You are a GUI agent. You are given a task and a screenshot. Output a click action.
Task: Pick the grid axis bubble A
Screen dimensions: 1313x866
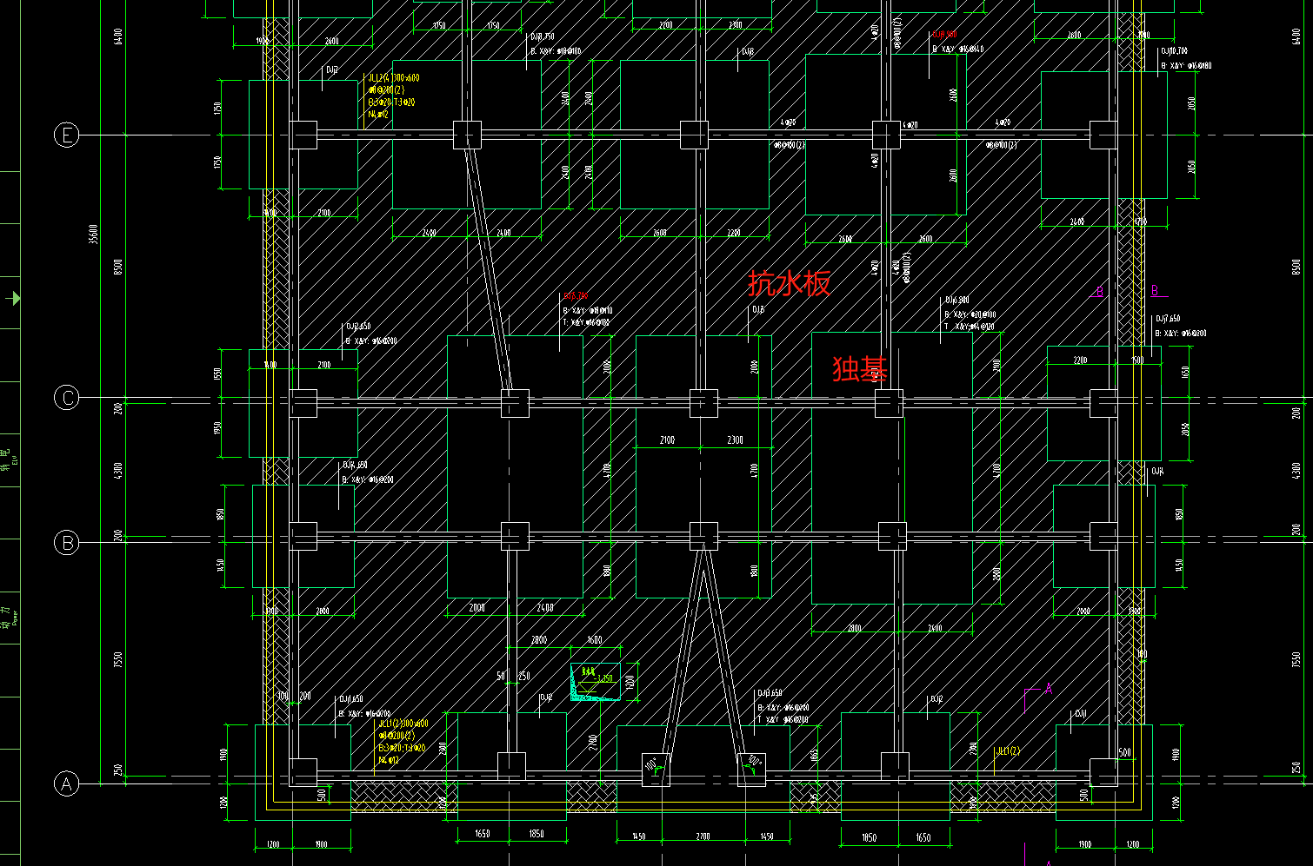[66, 783]
